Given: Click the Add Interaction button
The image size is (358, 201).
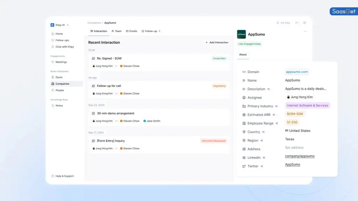Looking at the screenshot, I should [217, 43].
